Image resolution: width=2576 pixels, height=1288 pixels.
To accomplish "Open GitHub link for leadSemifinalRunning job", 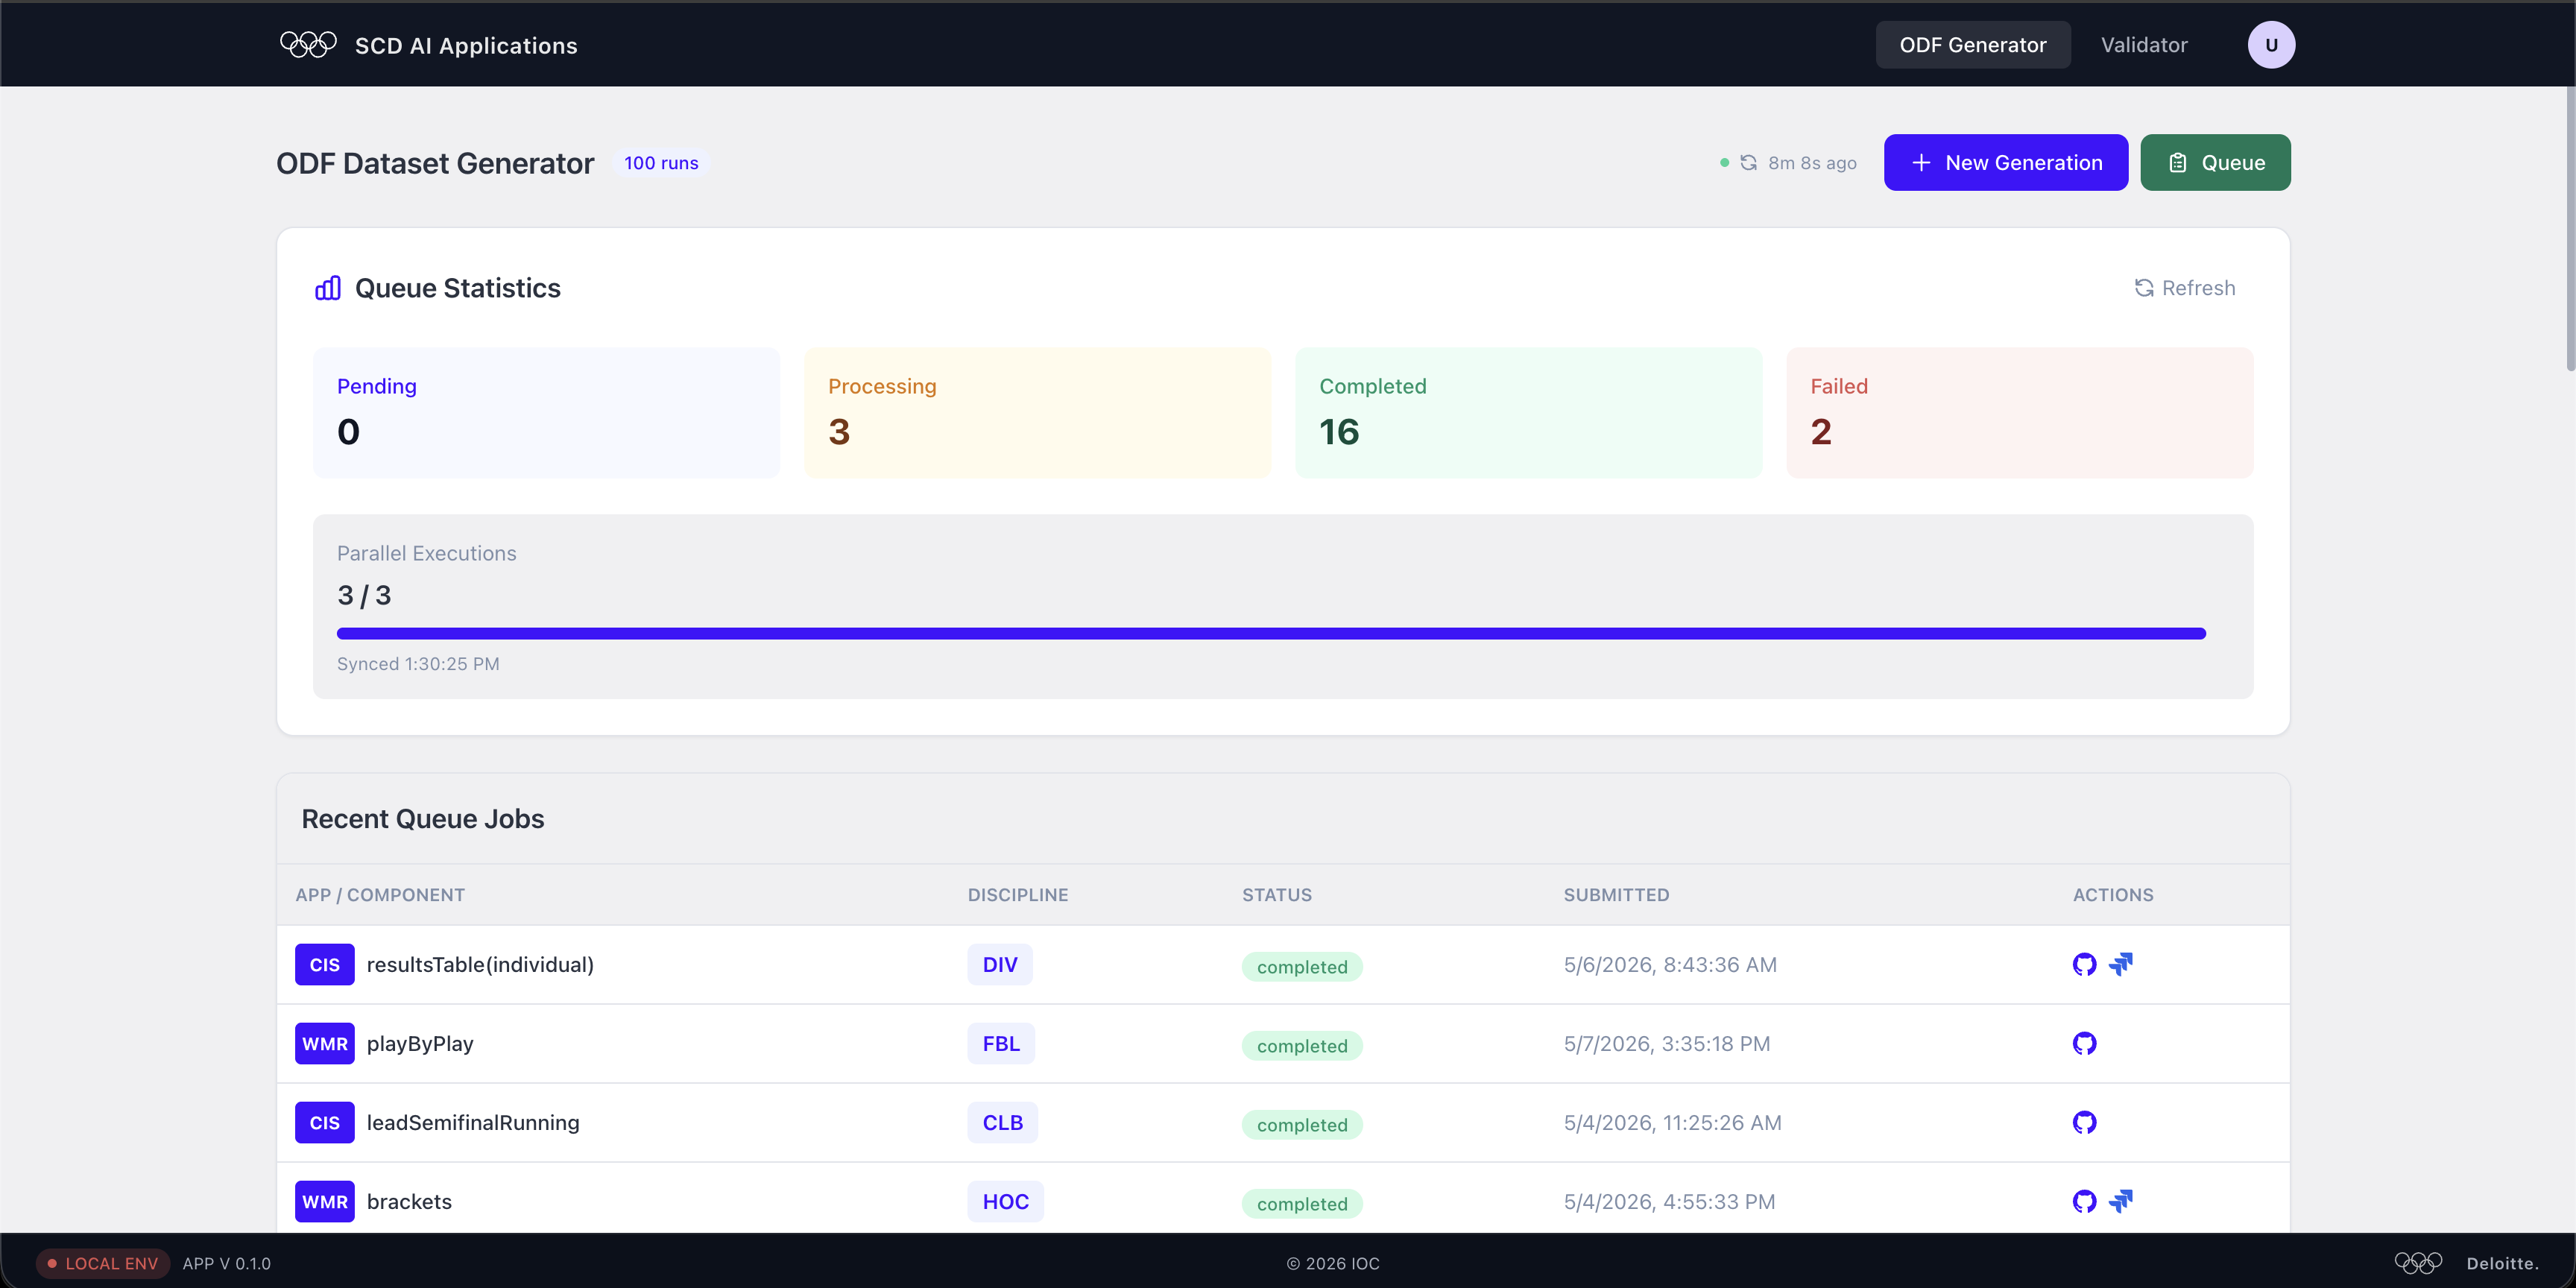I will pyautogui.click(x=2084, y=1123).
